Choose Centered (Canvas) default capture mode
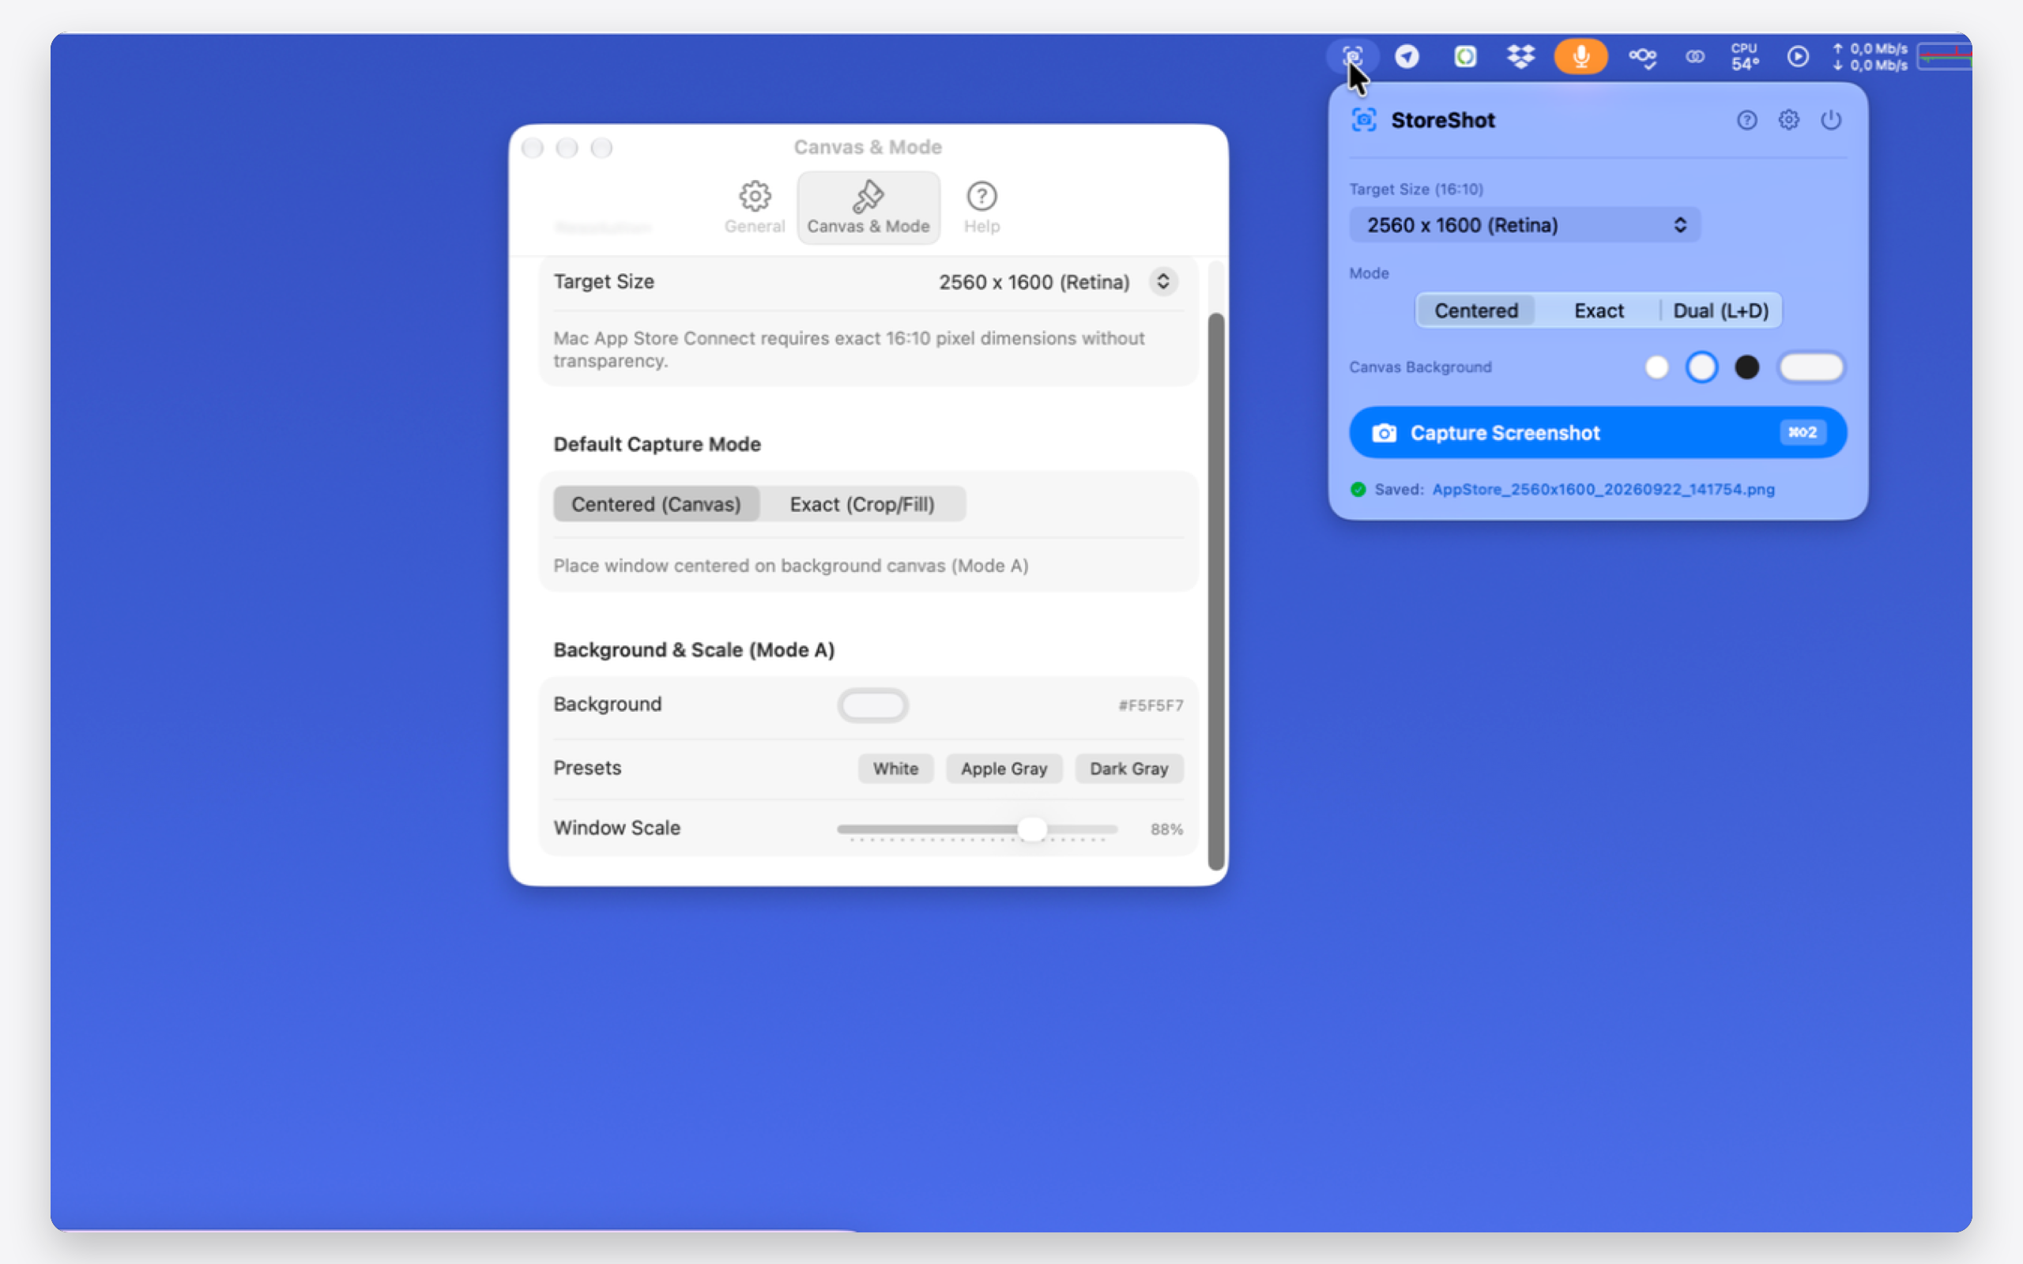The image size is (2023, 1264). [x=656, y=504]
